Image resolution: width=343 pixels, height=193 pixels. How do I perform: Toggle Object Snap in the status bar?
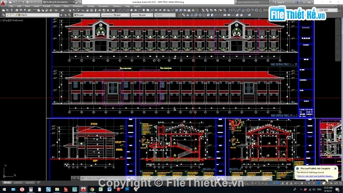pyautogui.click(x=271, y=183)
